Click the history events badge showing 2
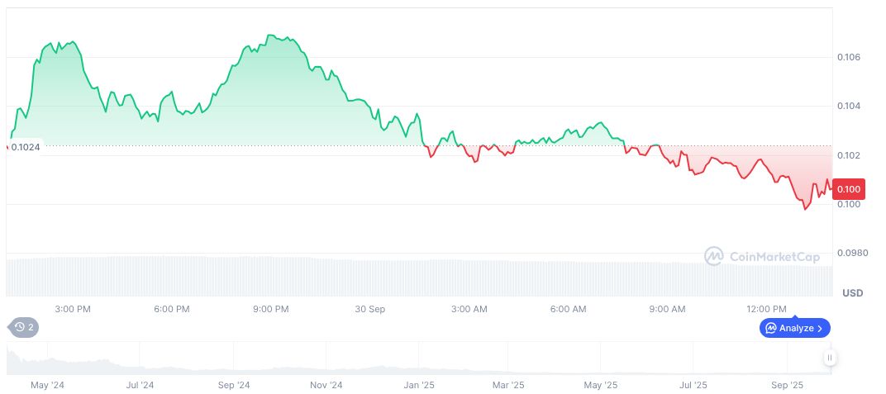The width and height of the screenshot is (886, 394). [23, 327]
